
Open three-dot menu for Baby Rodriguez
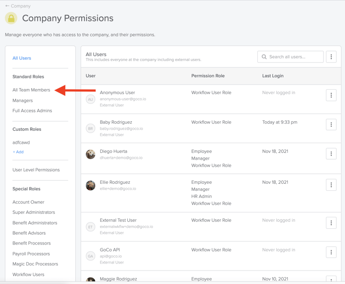[x=331, y=125]
